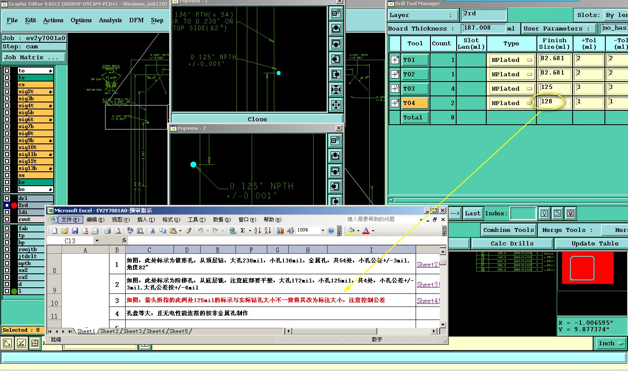Click pan up icon in Popview 2

[335, 156]
